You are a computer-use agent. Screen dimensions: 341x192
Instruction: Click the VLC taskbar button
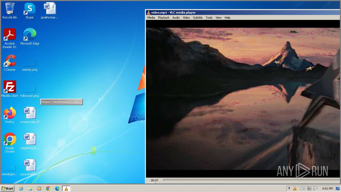(x=66, y=189)
